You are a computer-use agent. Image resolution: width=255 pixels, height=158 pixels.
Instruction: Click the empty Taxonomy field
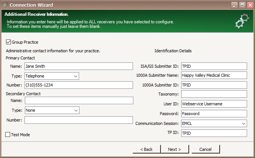pyautogui.click(x=214, y=94)
